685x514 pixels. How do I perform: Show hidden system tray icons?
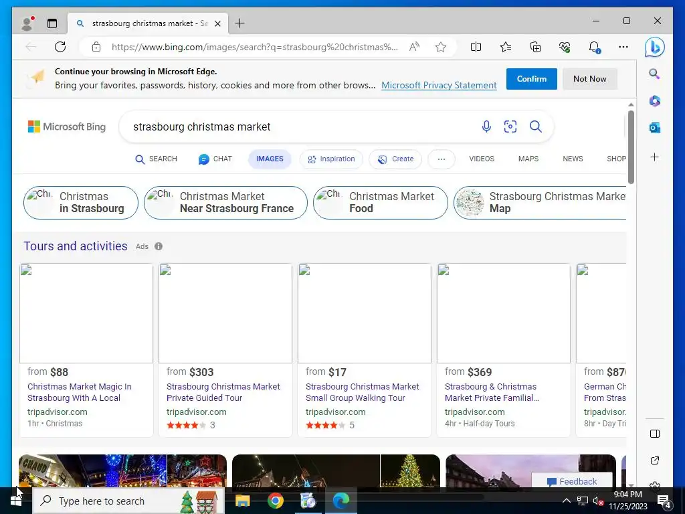[566, 501]
